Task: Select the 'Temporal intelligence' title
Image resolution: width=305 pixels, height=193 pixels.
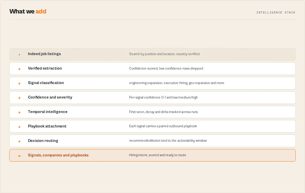Action: pyautogui.click(x=48, y=112)
